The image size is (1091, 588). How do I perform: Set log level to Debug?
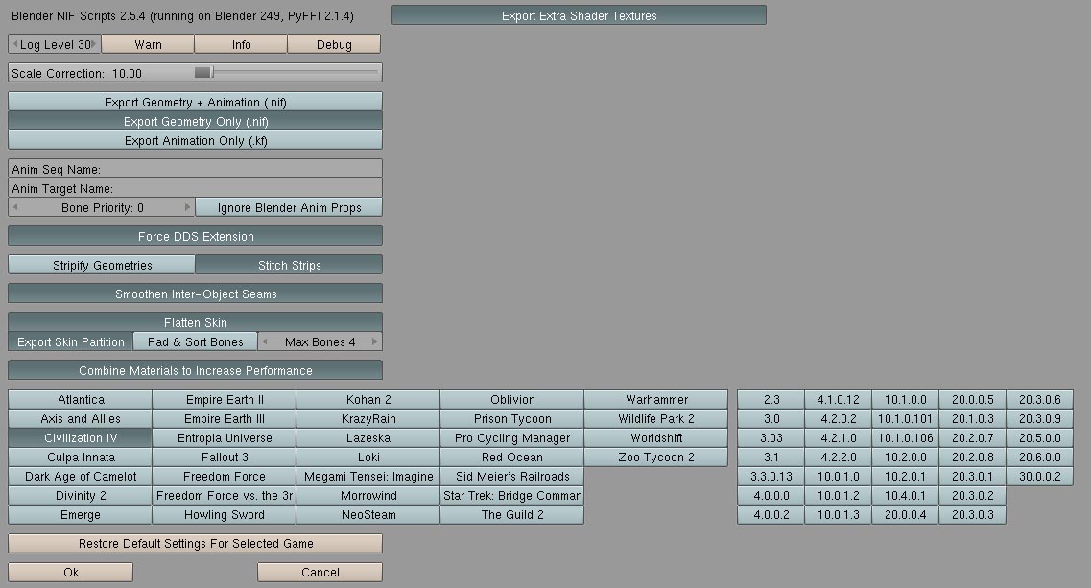click(334, 44)
